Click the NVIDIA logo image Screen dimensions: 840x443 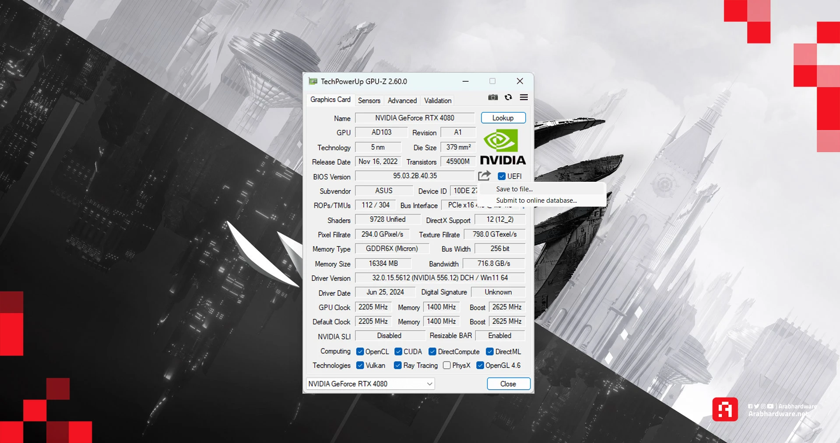[503, 147]
